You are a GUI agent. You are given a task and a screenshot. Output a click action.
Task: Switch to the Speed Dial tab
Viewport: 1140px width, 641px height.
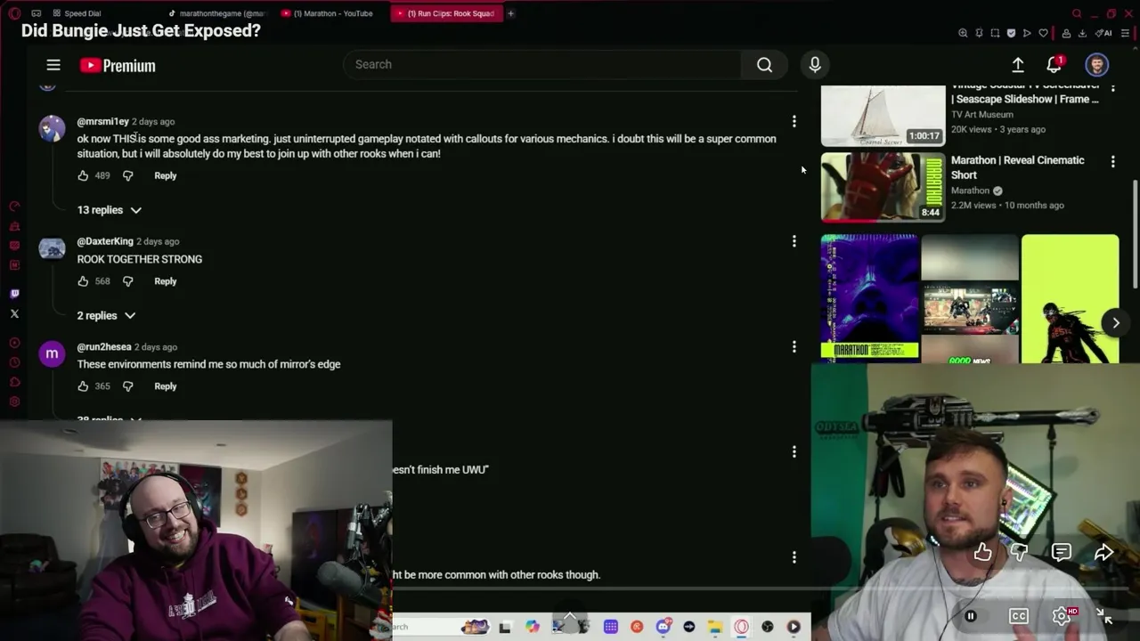[x=76, y=13]
